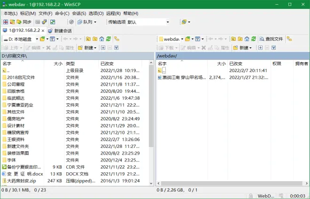The height and width of the screenshot is (199, 310).
Task: Open the 新建会话 new session tab
Action: pos(60,31)
